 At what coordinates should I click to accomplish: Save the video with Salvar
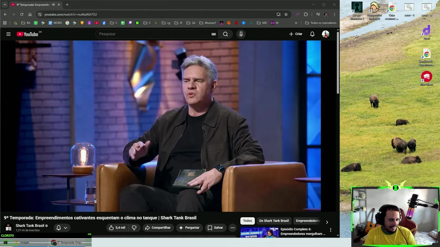[x=215, y=227]
